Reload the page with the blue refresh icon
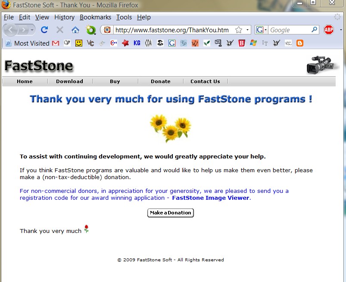This screenshot has height=282, width=346. [x=44, y=30]
